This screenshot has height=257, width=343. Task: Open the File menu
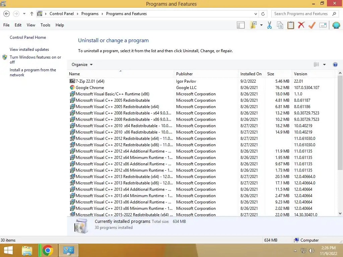[6, 25]
